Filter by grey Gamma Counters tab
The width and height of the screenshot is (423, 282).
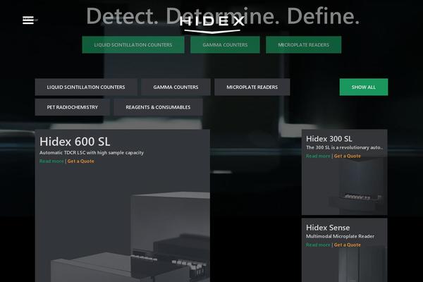pos(176,87)
